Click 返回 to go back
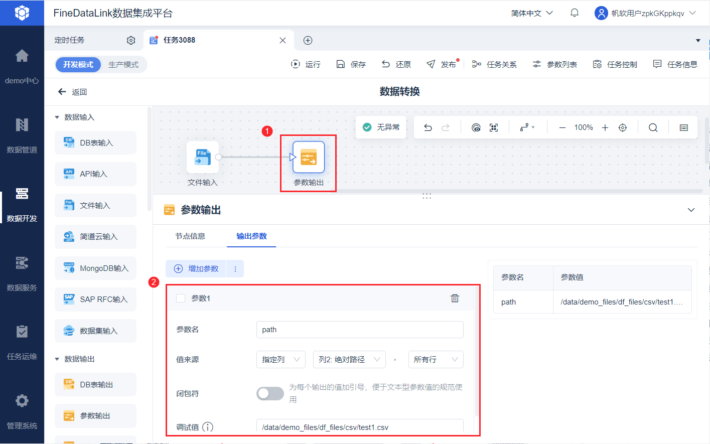 [73, 92]
